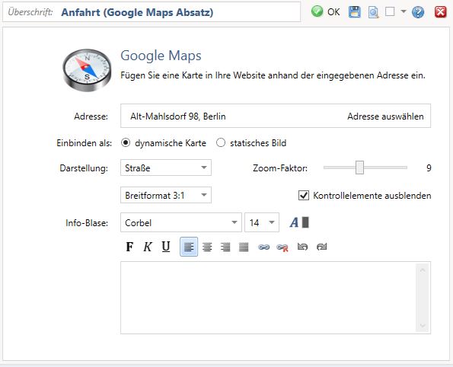Set text alignment to justified
This screenshot has height=367, width=453.
point(244,247)
